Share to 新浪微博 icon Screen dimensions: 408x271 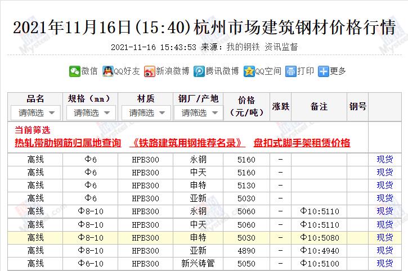pyautogui.click(x=150, y=71)
